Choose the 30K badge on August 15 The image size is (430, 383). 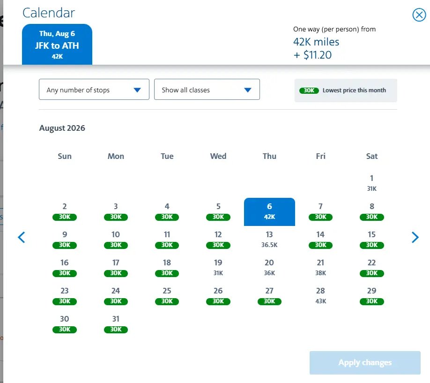[371, 245]
